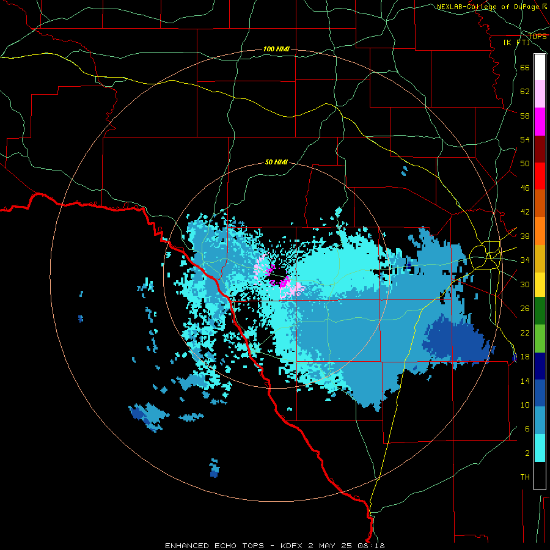Click the yellow swatch at 30 kft

pos(540,285)
